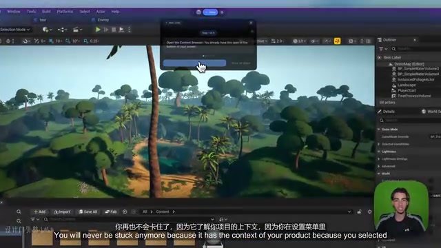
Task: Select PostProcessVolume in Outliner
Action: click(414, 96)
